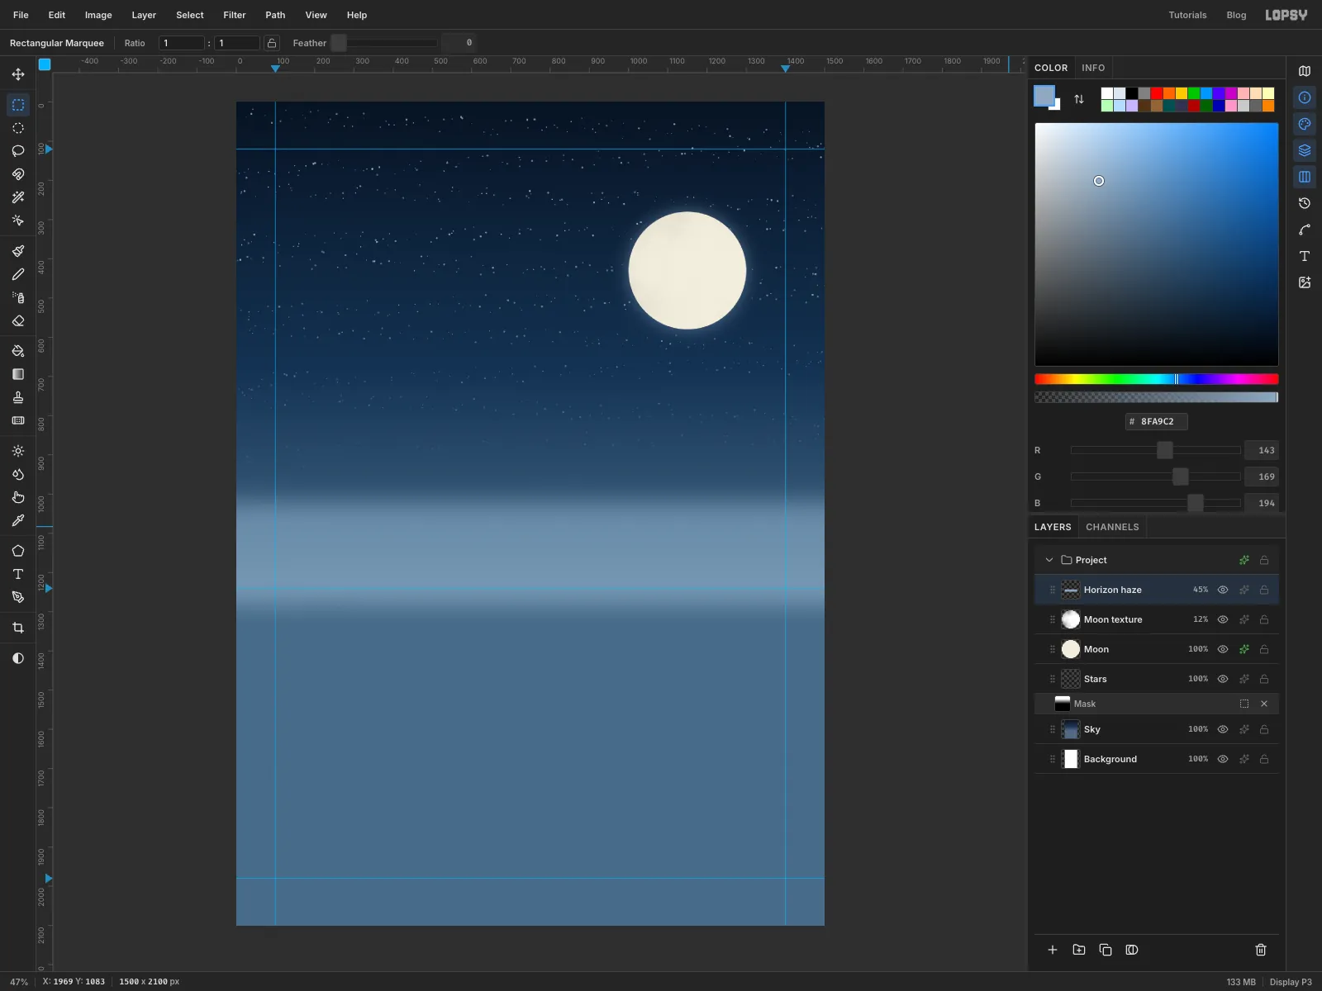Toggle visibility of the Moon layer
Screen dimensions: 1322x991
coord(1223,649)
